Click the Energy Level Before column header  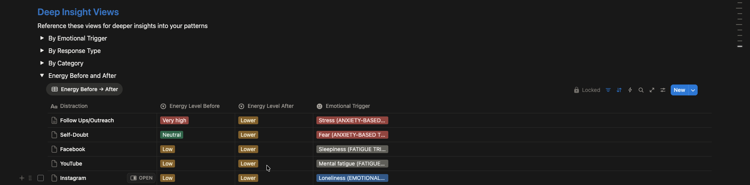(194, 106)
